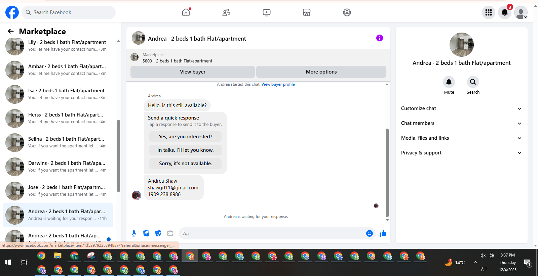The width and height of the screenshot is (538, 276).
Task: Open the Video tab
Action: tap(267, 12)
